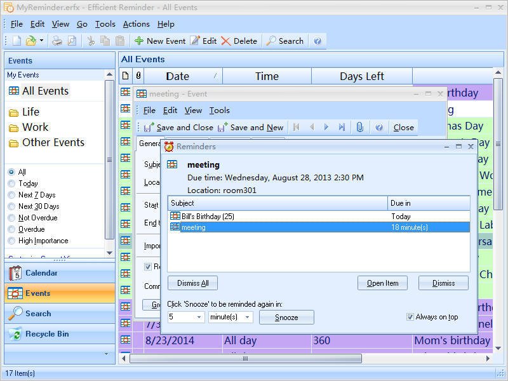
Task: Click the Dismiss All button
Action: point(192,283)
